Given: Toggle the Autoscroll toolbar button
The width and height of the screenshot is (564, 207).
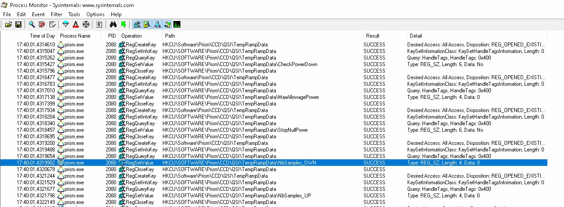Looking at the screenshot, I should click(x=42, y=25).
